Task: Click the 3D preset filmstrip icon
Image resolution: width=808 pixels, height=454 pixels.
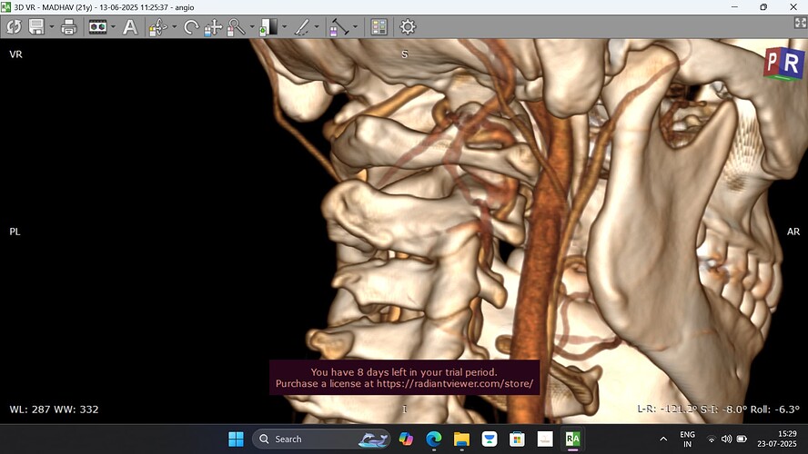Action: click(x=97, y=26)
